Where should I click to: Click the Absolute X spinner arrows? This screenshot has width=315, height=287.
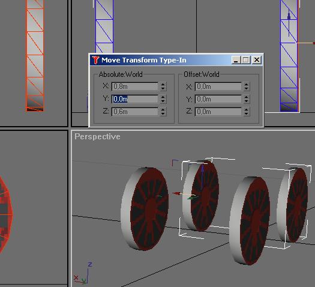coord(163,86)
